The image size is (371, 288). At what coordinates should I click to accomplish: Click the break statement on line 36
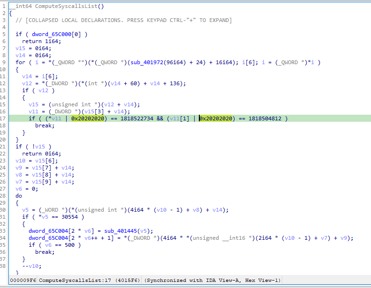(45, 252)
